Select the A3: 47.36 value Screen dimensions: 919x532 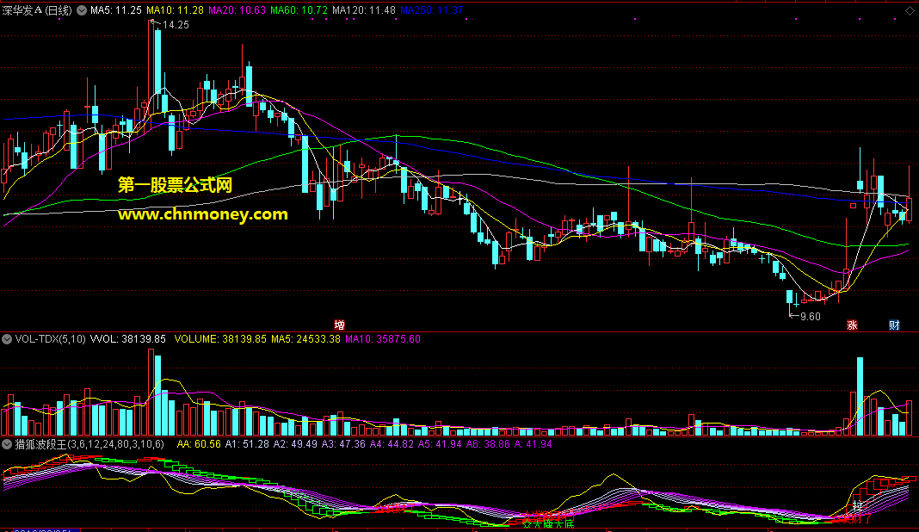coord(343,444)
